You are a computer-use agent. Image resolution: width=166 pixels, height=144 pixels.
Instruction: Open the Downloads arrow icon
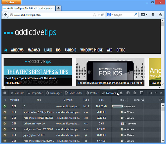tap(153, 15)
